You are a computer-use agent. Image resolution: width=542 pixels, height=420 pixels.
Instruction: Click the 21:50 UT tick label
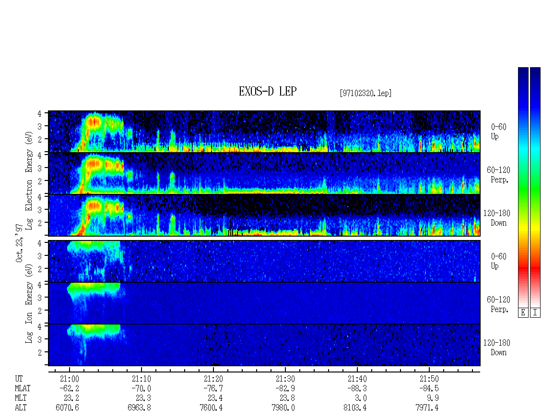point(429,379)
